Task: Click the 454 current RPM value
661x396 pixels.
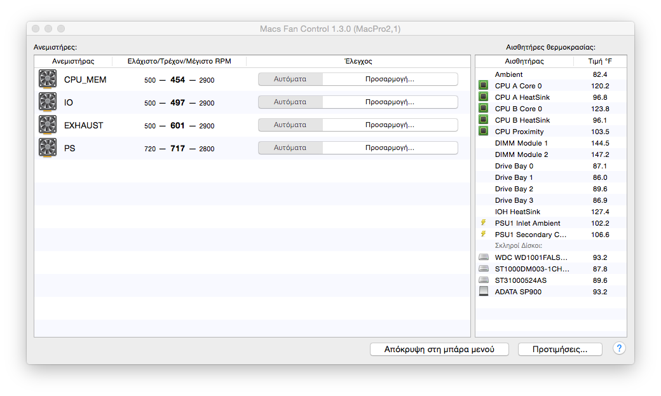Action: [x=177, y=79]
